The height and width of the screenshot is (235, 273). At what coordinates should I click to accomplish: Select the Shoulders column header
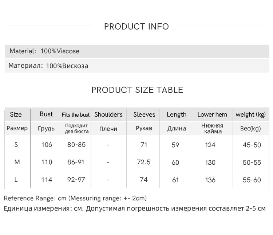108,114
